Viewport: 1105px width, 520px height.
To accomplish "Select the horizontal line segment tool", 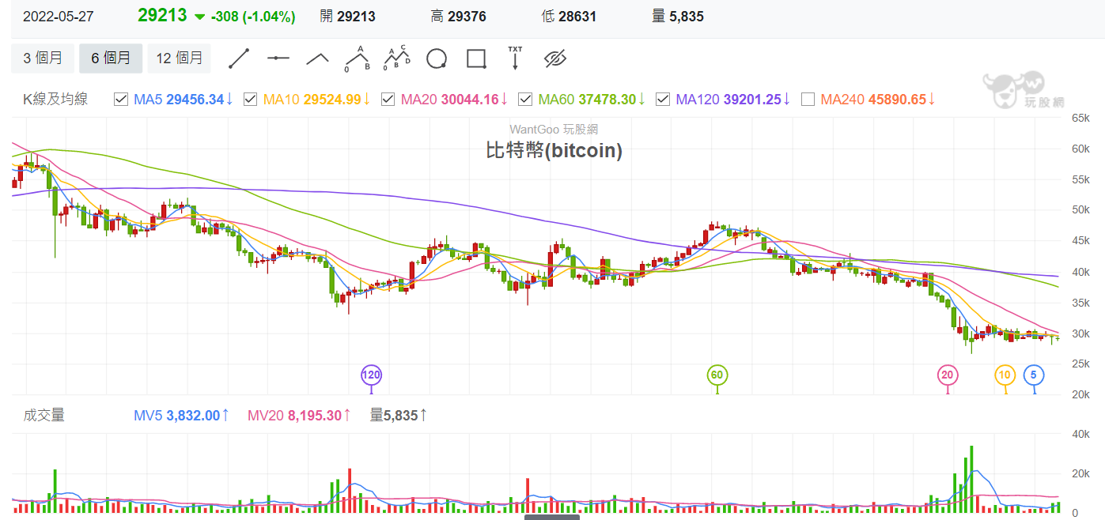I will coord(278,58).
